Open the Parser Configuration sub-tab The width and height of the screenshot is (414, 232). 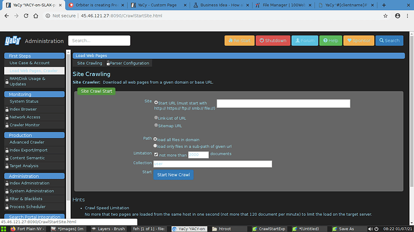[x=128, y=63]
